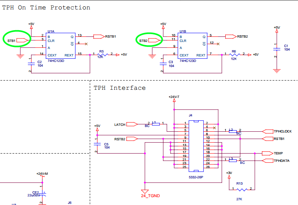Click the no-connect X on J4 pin 4
This screenshot has width=298, height=205.
[x=214, y=128]
